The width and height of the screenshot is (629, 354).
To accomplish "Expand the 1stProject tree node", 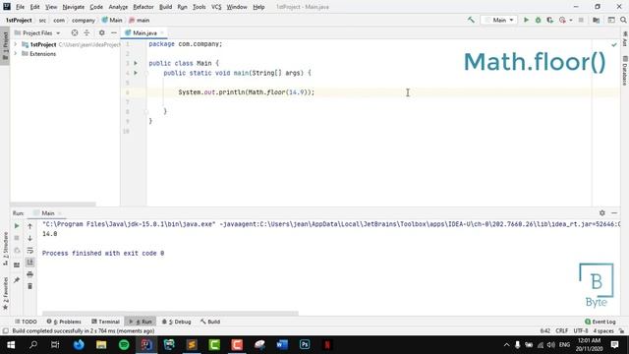I will (x=16, y=44).
